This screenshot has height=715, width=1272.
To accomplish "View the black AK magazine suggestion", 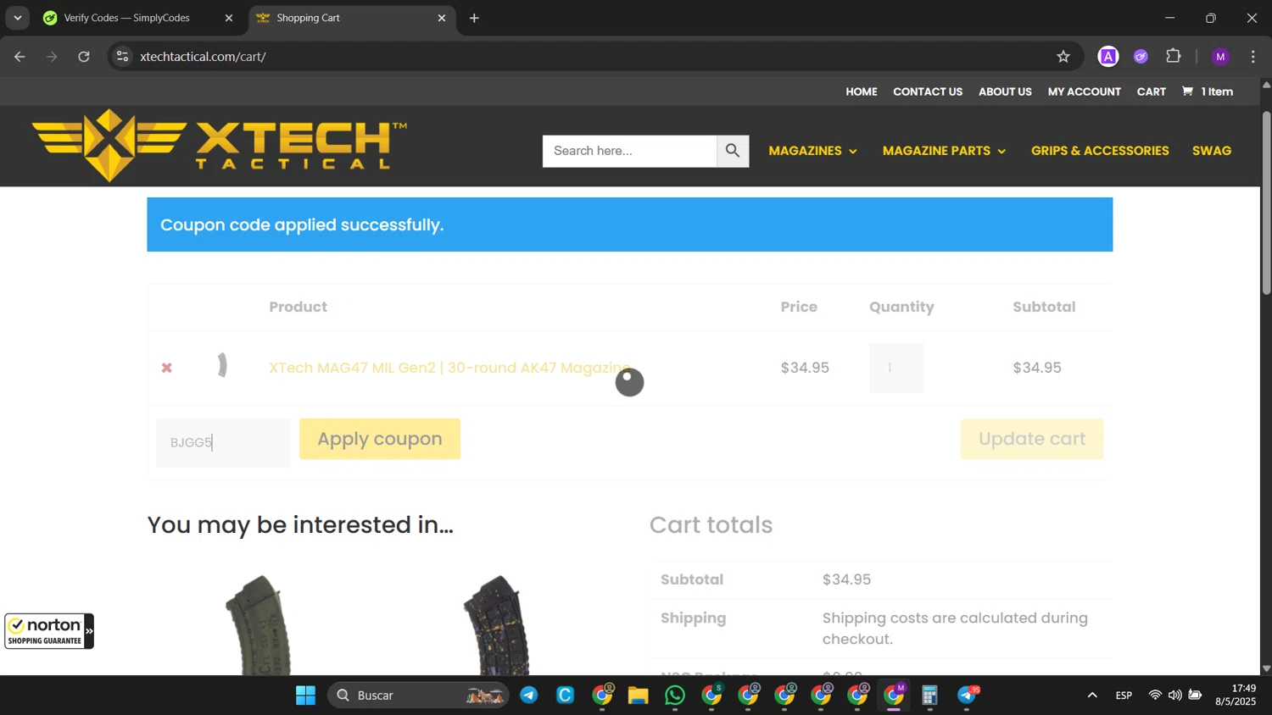I will [496, 625].
